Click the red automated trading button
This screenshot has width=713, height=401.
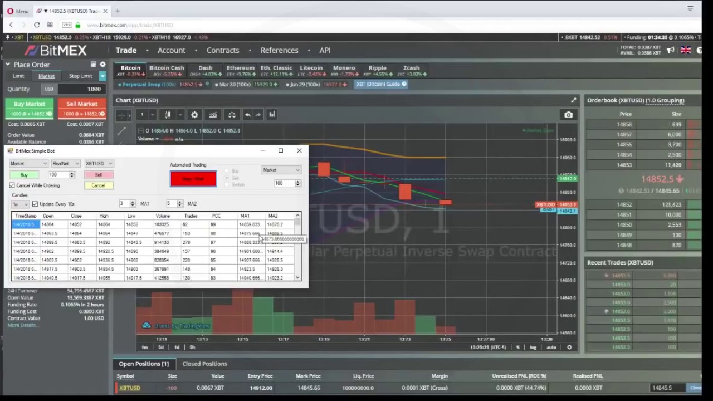tap(193, 179)
